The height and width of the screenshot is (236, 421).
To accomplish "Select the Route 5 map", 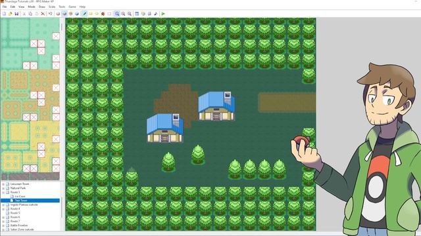I will click(15, 213).
